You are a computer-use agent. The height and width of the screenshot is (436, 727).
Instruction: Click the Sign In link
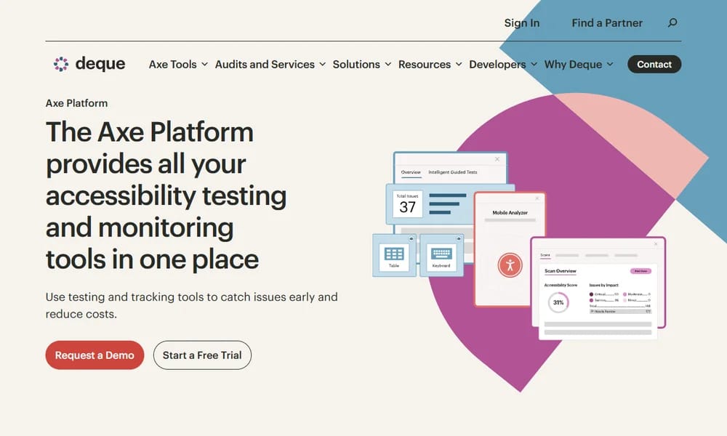coord(521,23)
